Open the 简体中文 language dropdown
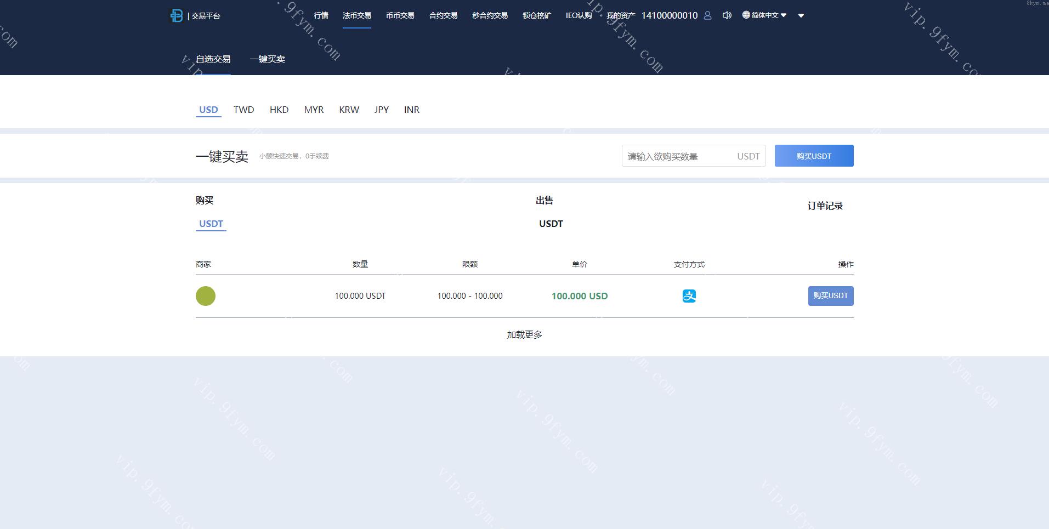1049x529 pixels. 764,15
